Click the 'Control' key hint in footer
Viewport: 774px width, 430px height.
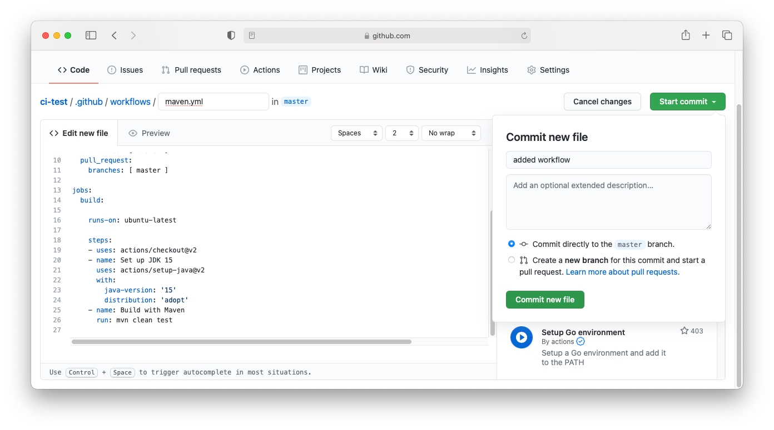(x=82, y=372)
